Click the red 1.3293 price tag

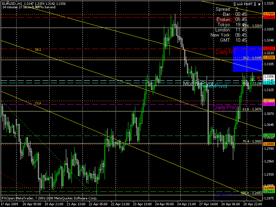point(269,17)
